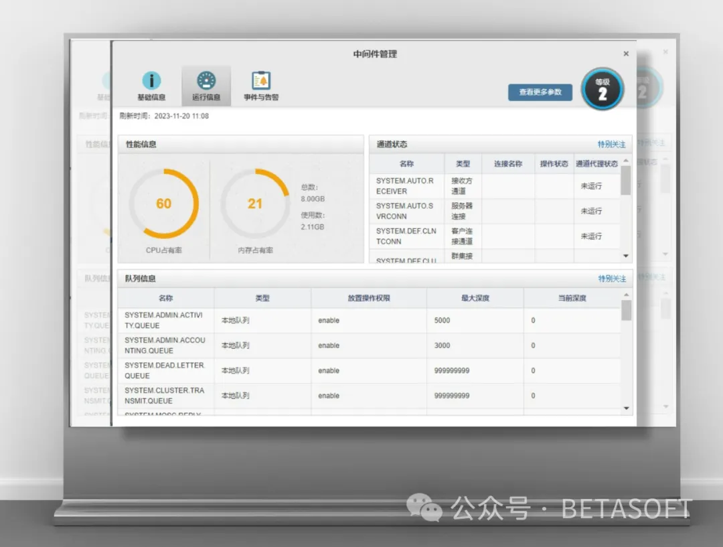Click 特别关注 link in 队列信息 panel
The width and height of the screenshot is (723, 547).
[x=612, y=279]
